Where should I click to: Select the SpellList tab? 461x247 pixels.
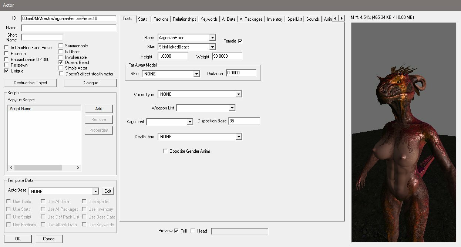295,19
